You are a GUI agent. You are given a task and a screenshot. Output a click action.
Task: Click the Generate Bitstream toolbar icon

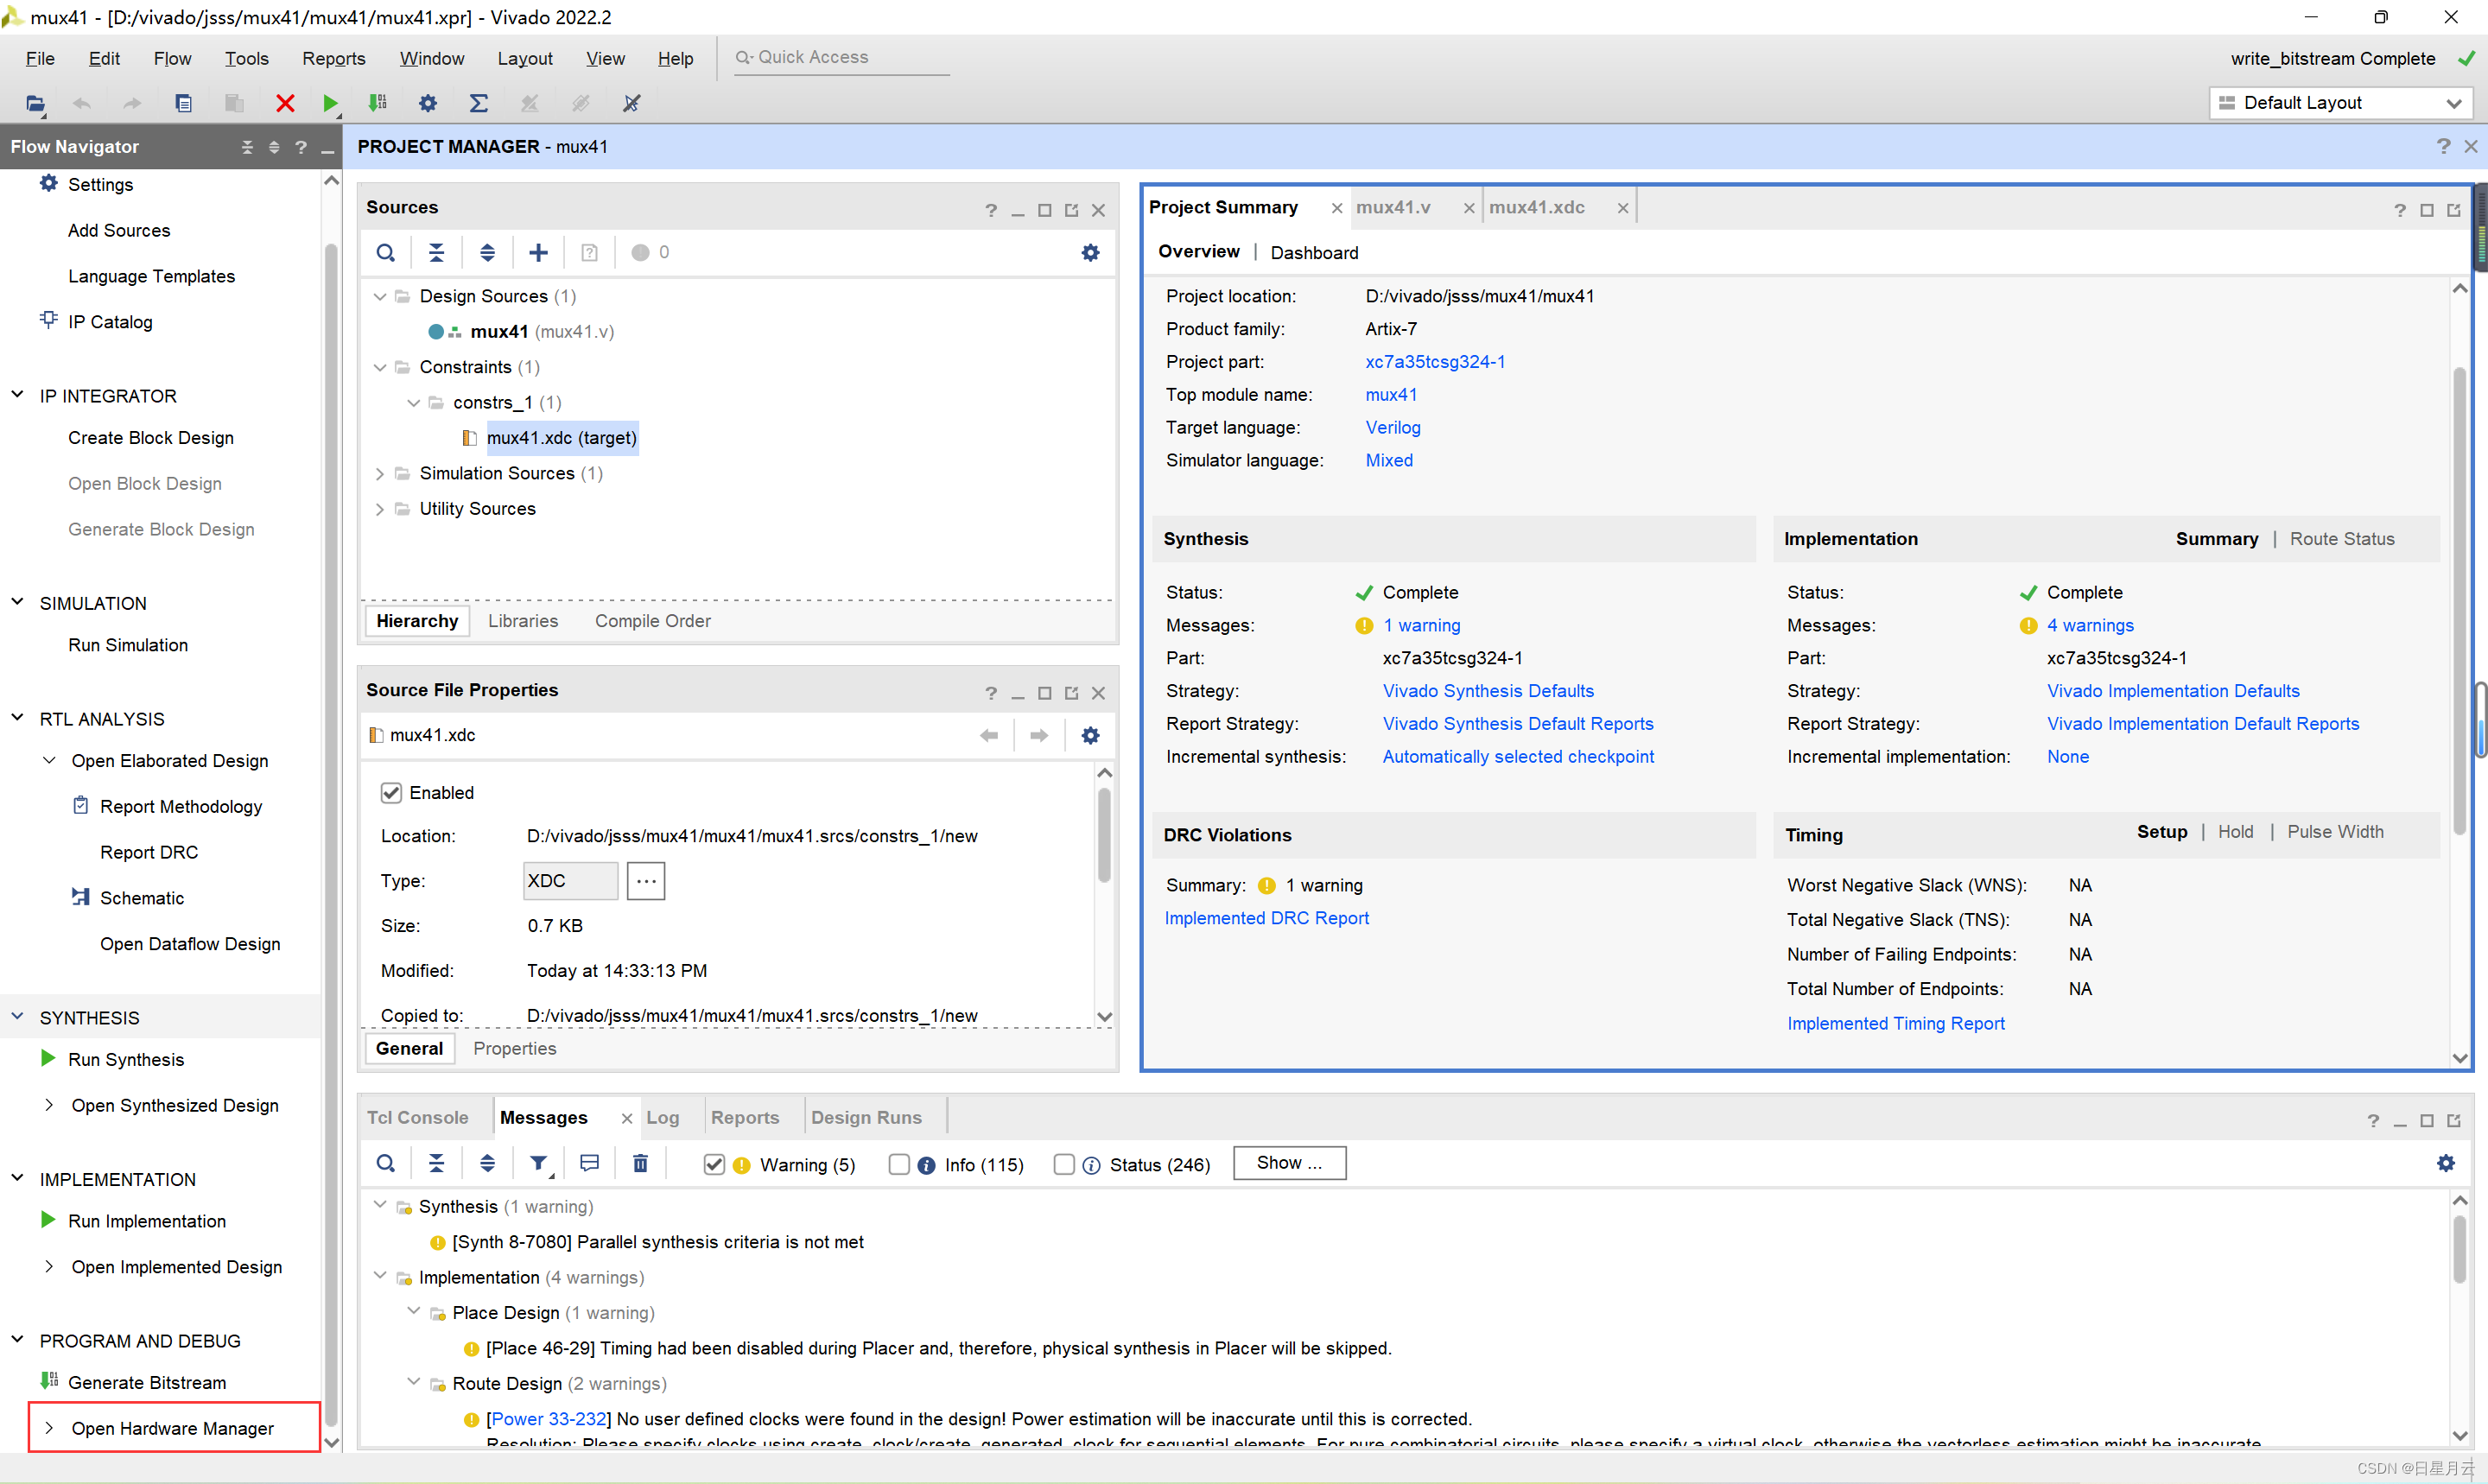(378, 103)
